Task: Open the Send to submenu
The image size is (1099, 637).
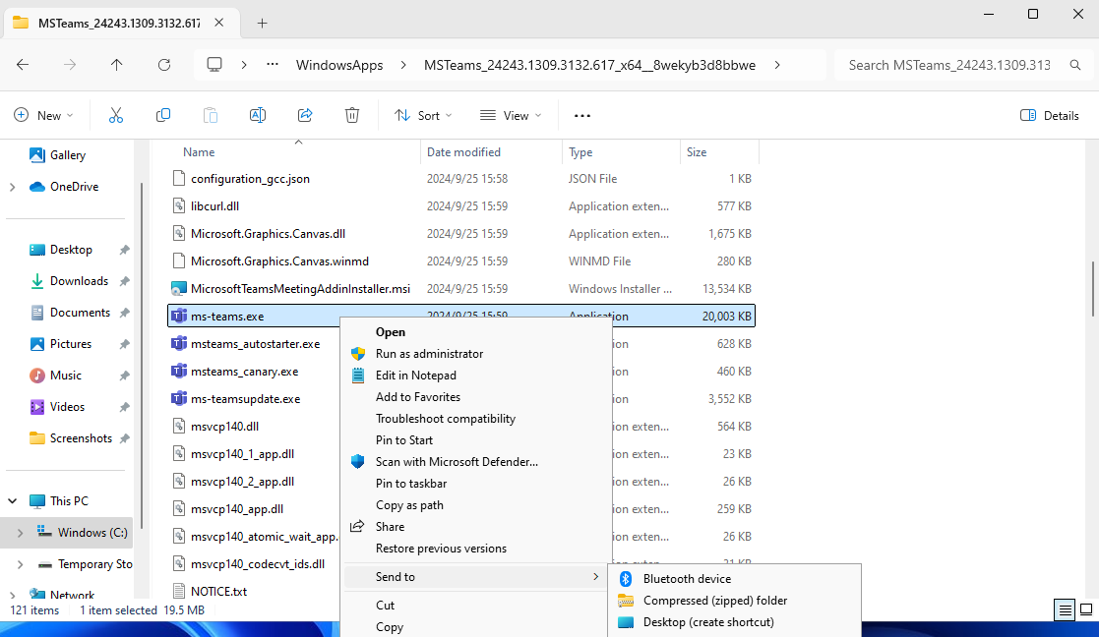Action: click(x=476, y=577)
